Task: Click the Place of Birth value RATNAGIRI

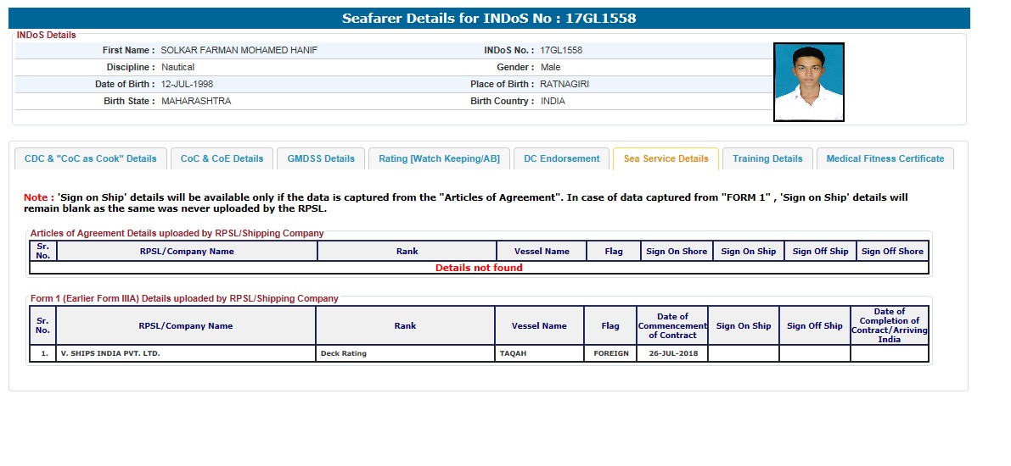Action: point(564,84)
